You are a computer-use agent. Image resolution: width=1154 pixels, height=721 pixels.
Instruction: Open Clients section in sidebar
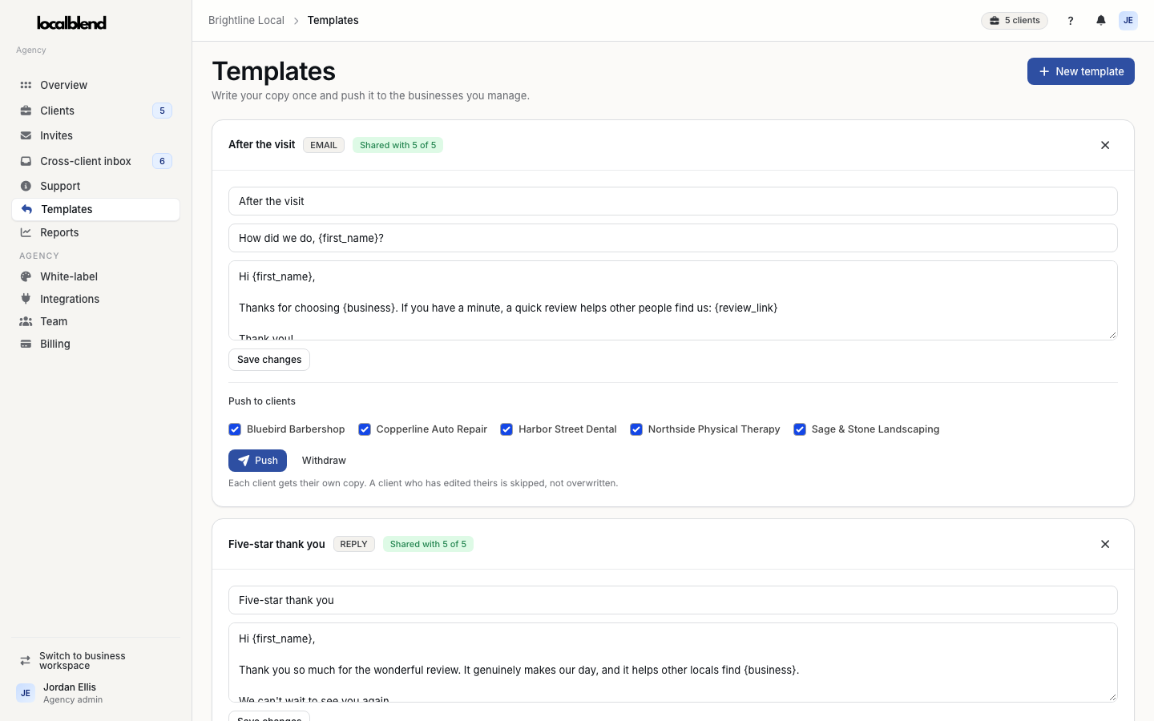click(x=95, y=111)
